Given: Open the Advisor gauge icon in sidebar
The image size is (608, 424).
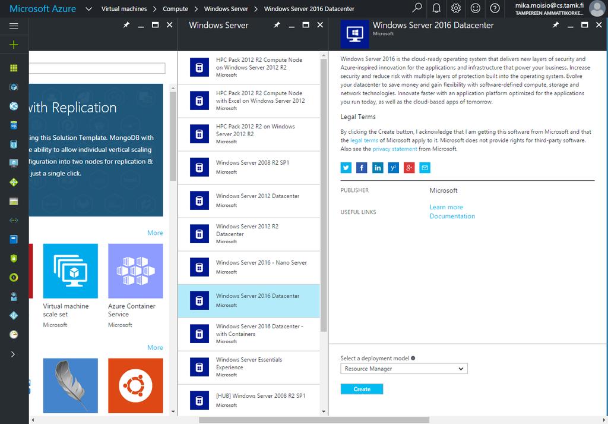Looking at the screenshot, I should (x=14, y=334).
